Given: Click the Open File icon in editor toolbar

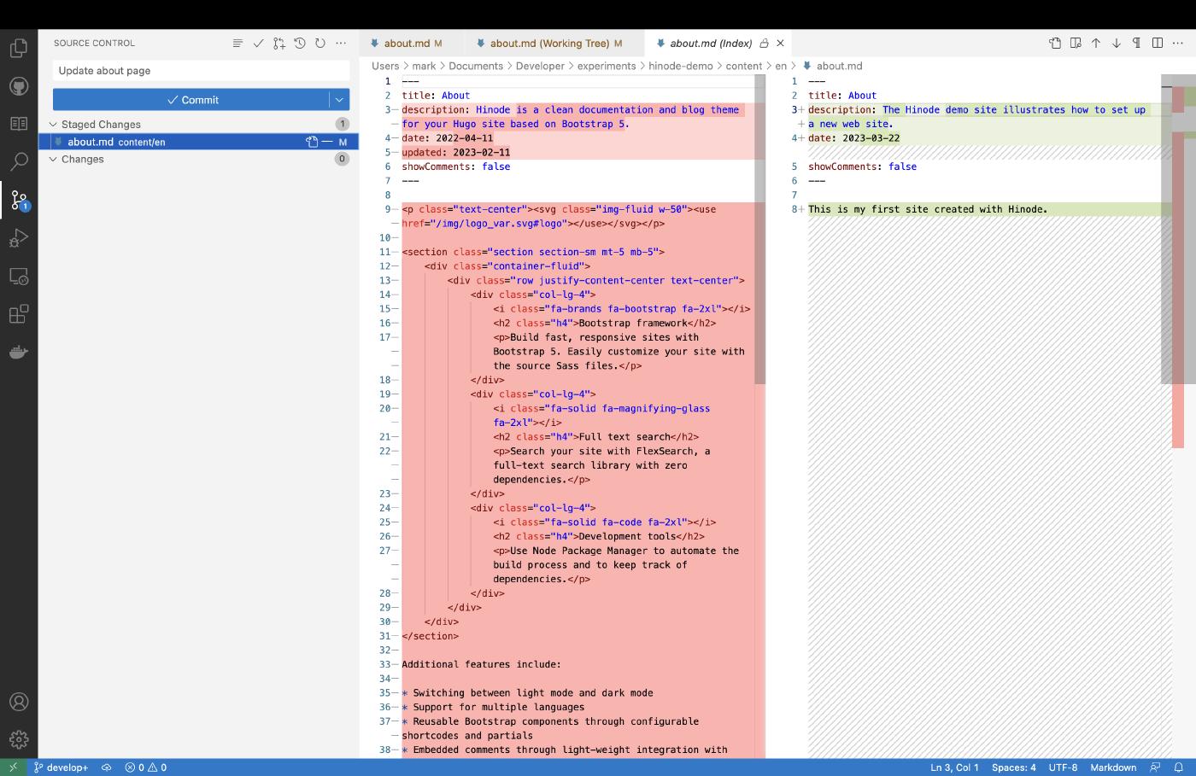Looking at the screenshot, I should click(x=1055, y=43).
